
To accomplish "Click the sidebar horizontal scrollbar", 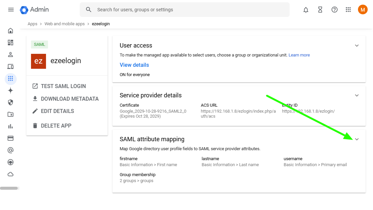I will tap(9, 188).
